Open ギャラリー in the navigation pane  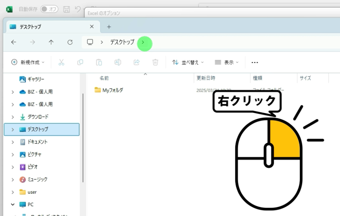(32, 79)
